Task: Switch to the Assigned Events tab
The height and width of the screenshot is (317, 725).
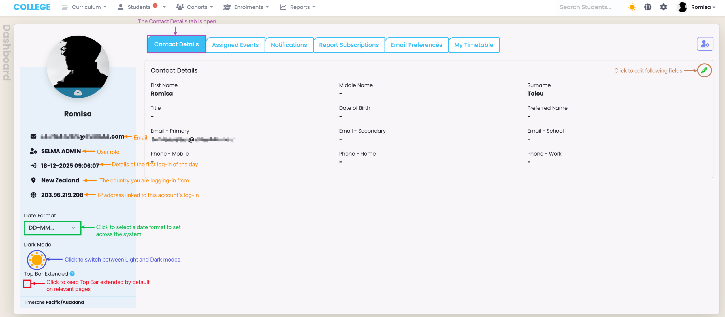Action: point(235,45)
